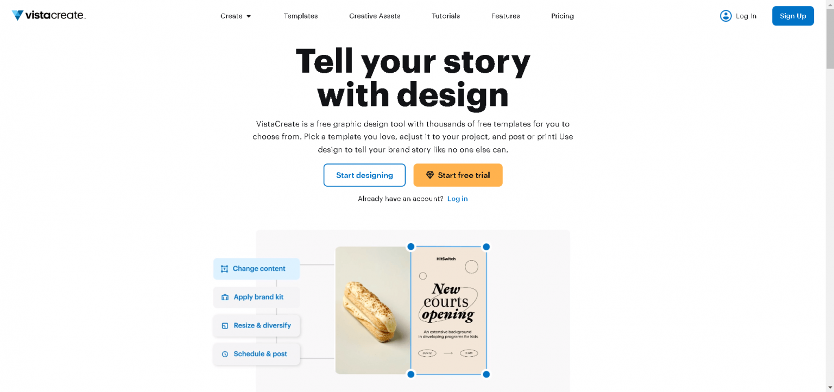The image size is (834, 392).
Task: Click the Resize & diversify icon
Action: click(225, 326)
